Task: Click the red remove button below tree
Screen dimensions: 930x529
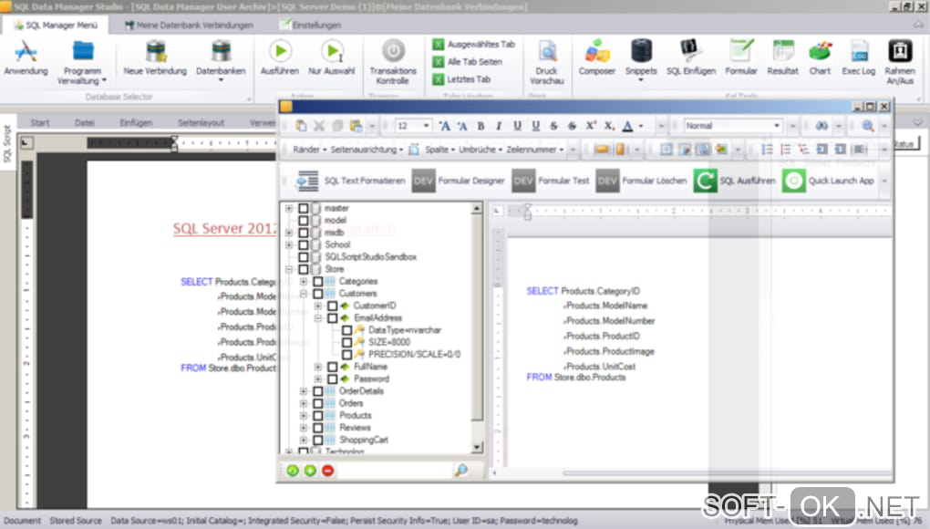Action: point(327,471)
